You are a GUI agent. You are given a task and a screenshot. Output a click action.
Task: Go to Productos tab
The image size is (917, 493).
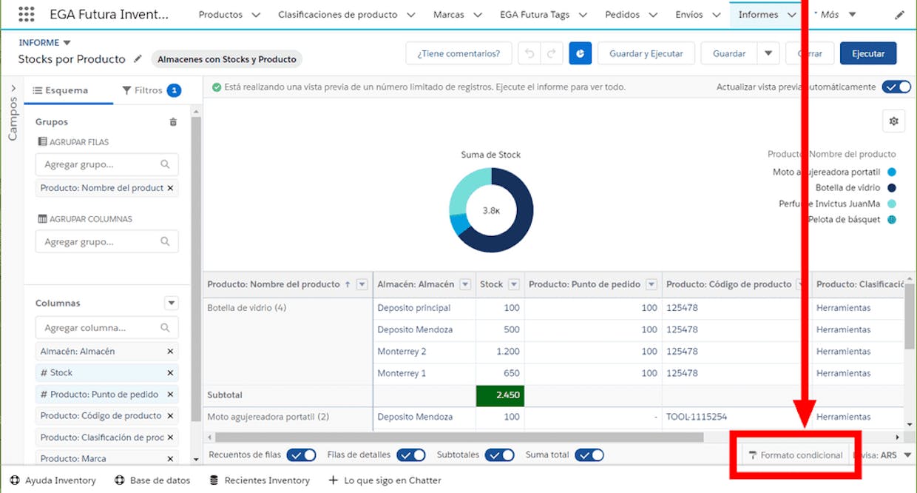(x=220, y=15)
